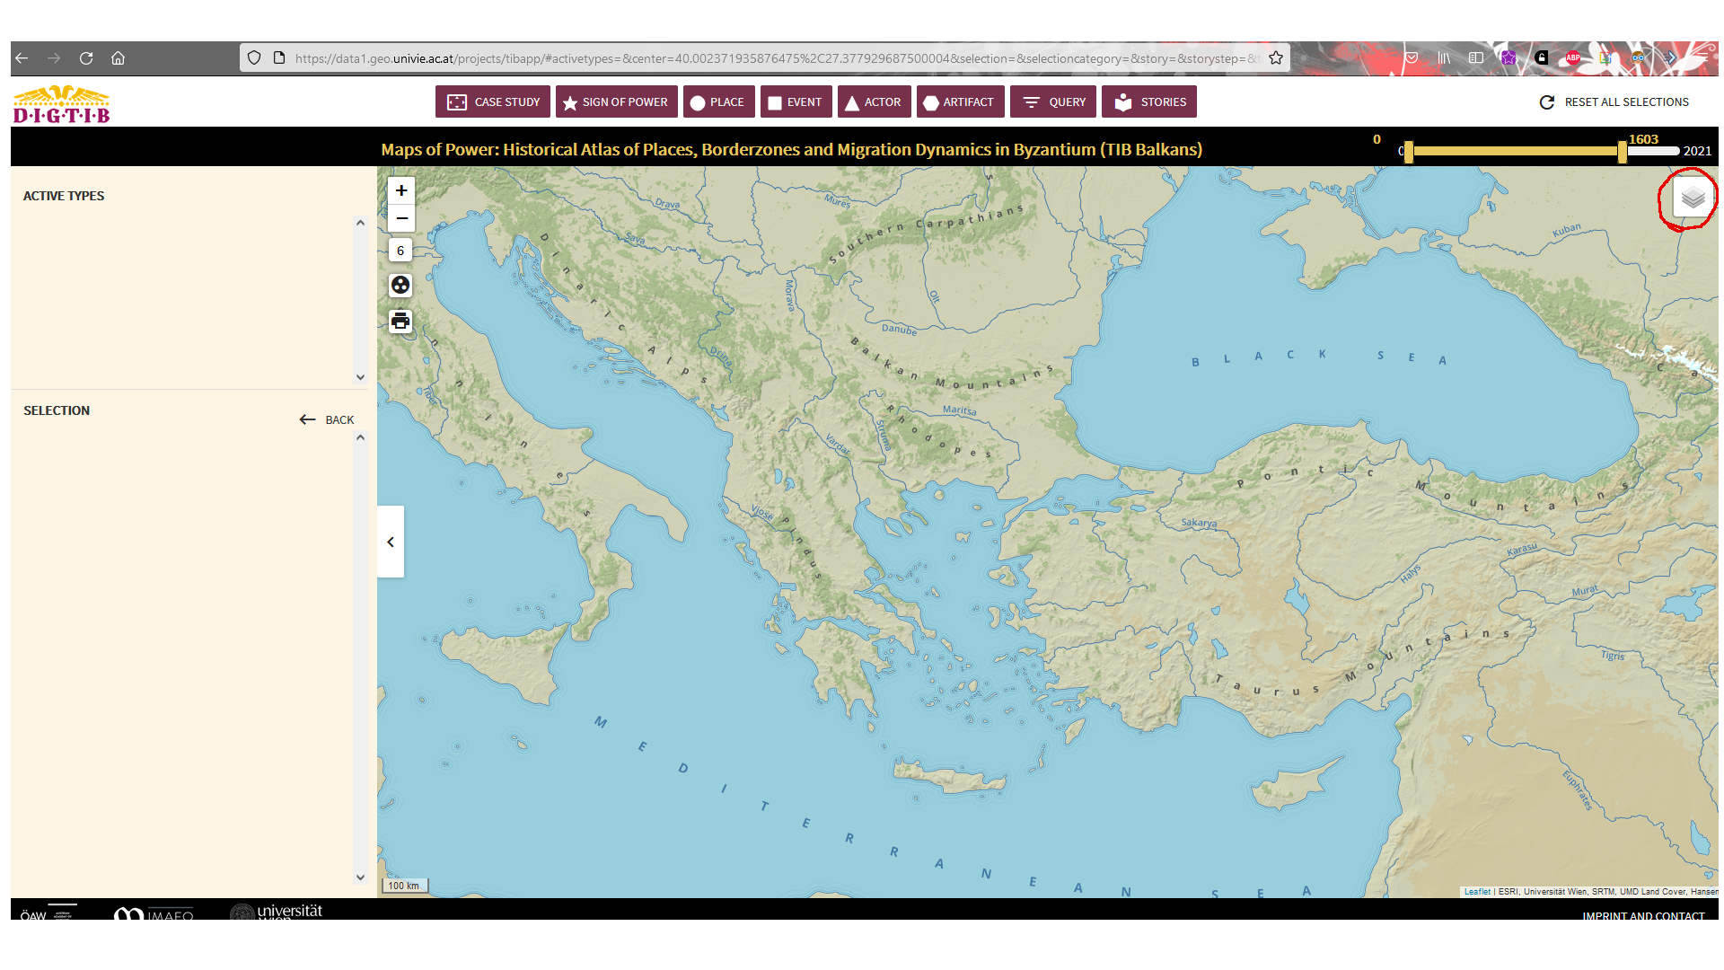Screen dimensions: 1724x970
Task: Zoom out using the minus icon
Action: pyautogui.click(x=401, y=218)
